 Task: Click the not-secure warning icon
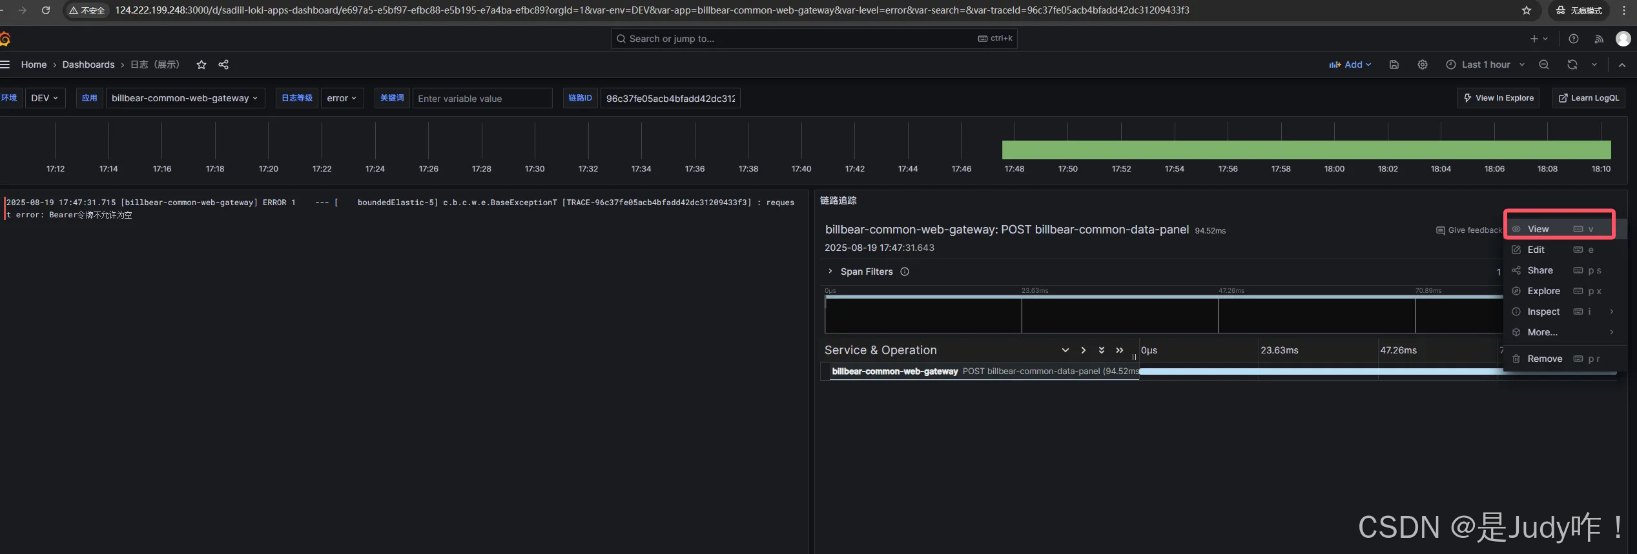pos(87,10)
